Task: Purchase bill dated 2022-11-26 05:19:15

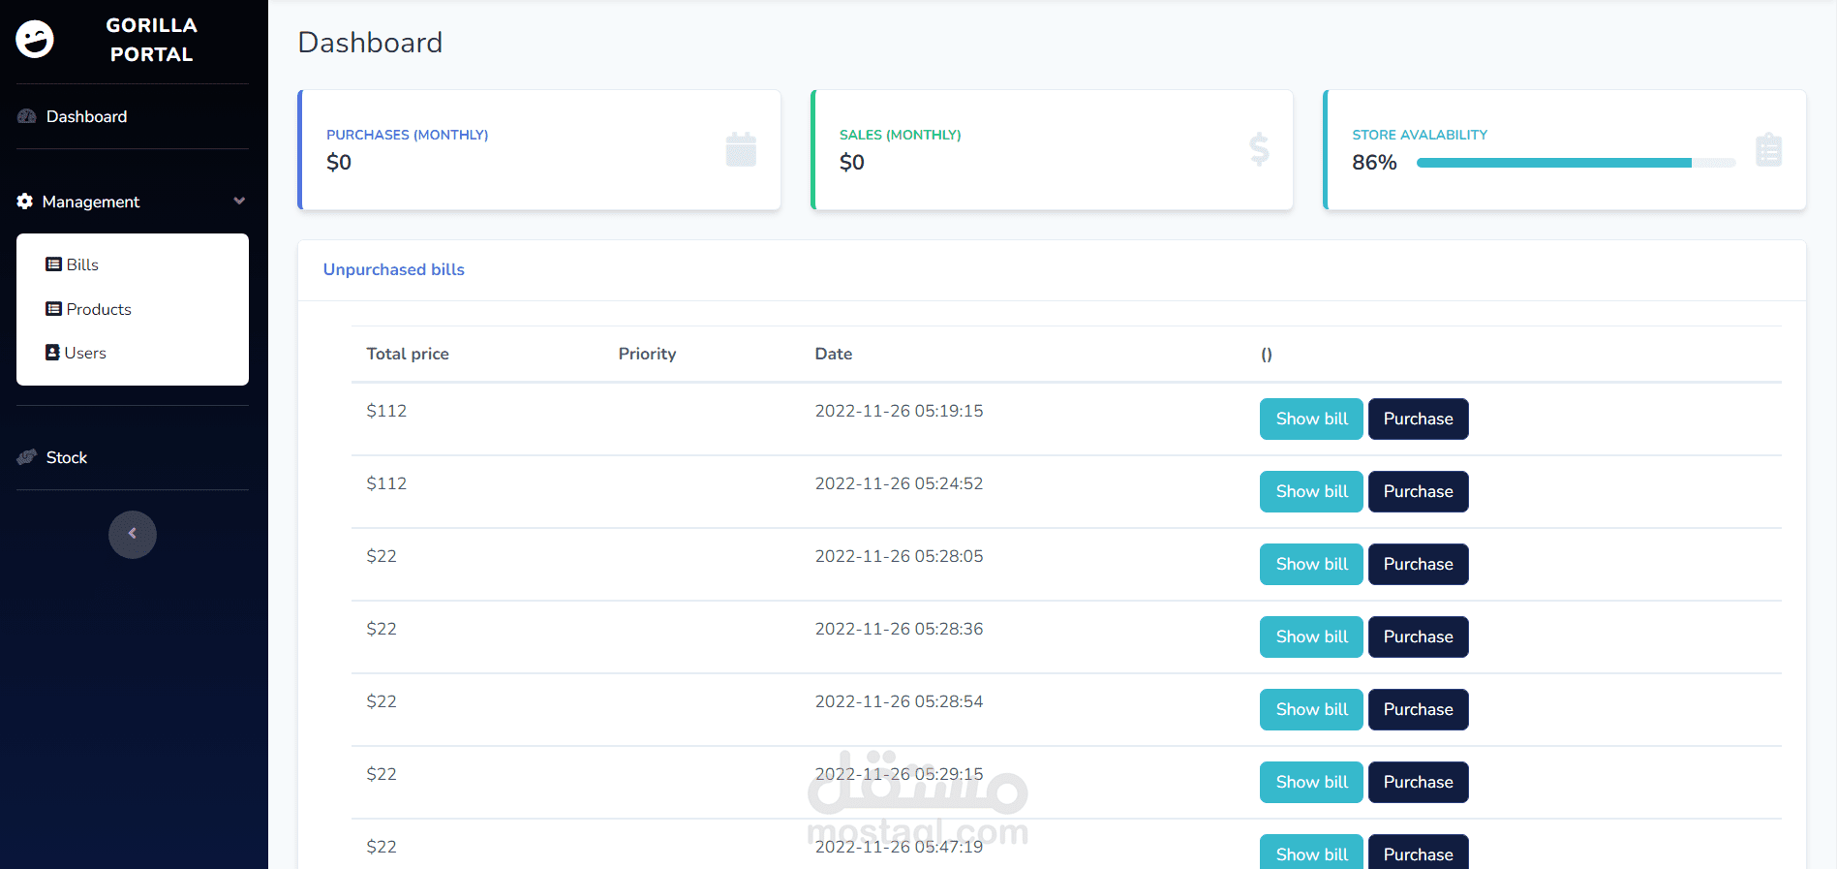Action: [x=1418, y=419]
